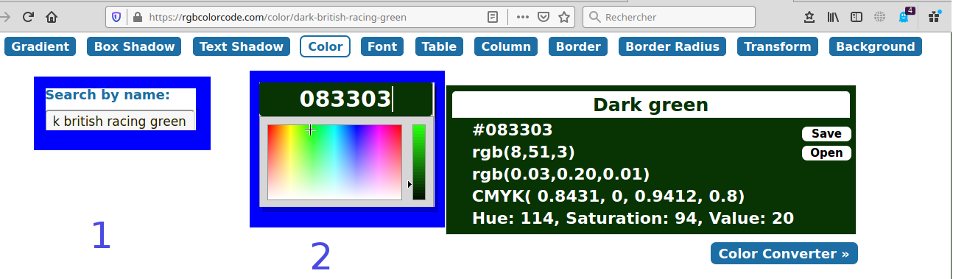Image resolution: width=953 pixels, height=279 pixels.
Task: Open the Transform tab
Action: tap(778, 46)
